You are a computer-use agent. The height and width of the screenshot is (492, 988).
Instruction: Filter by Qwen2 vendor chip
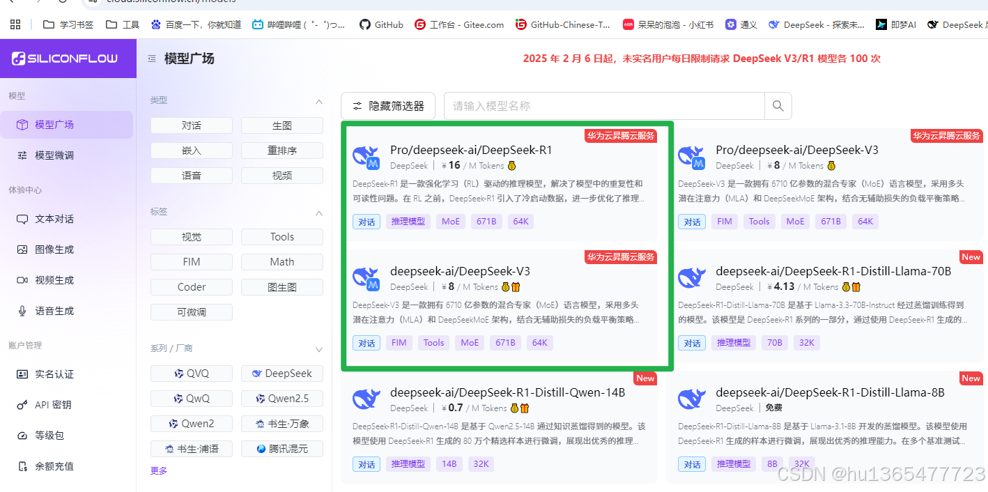pos(192,424)
